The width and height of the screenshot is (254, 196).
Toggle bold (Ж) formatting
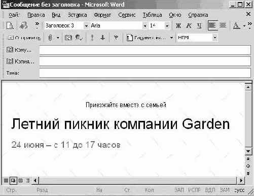[178, 26]
